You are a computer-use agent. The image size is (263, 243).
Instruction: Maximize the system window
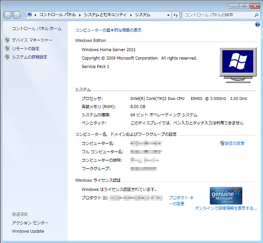click(x=244, y=6)
